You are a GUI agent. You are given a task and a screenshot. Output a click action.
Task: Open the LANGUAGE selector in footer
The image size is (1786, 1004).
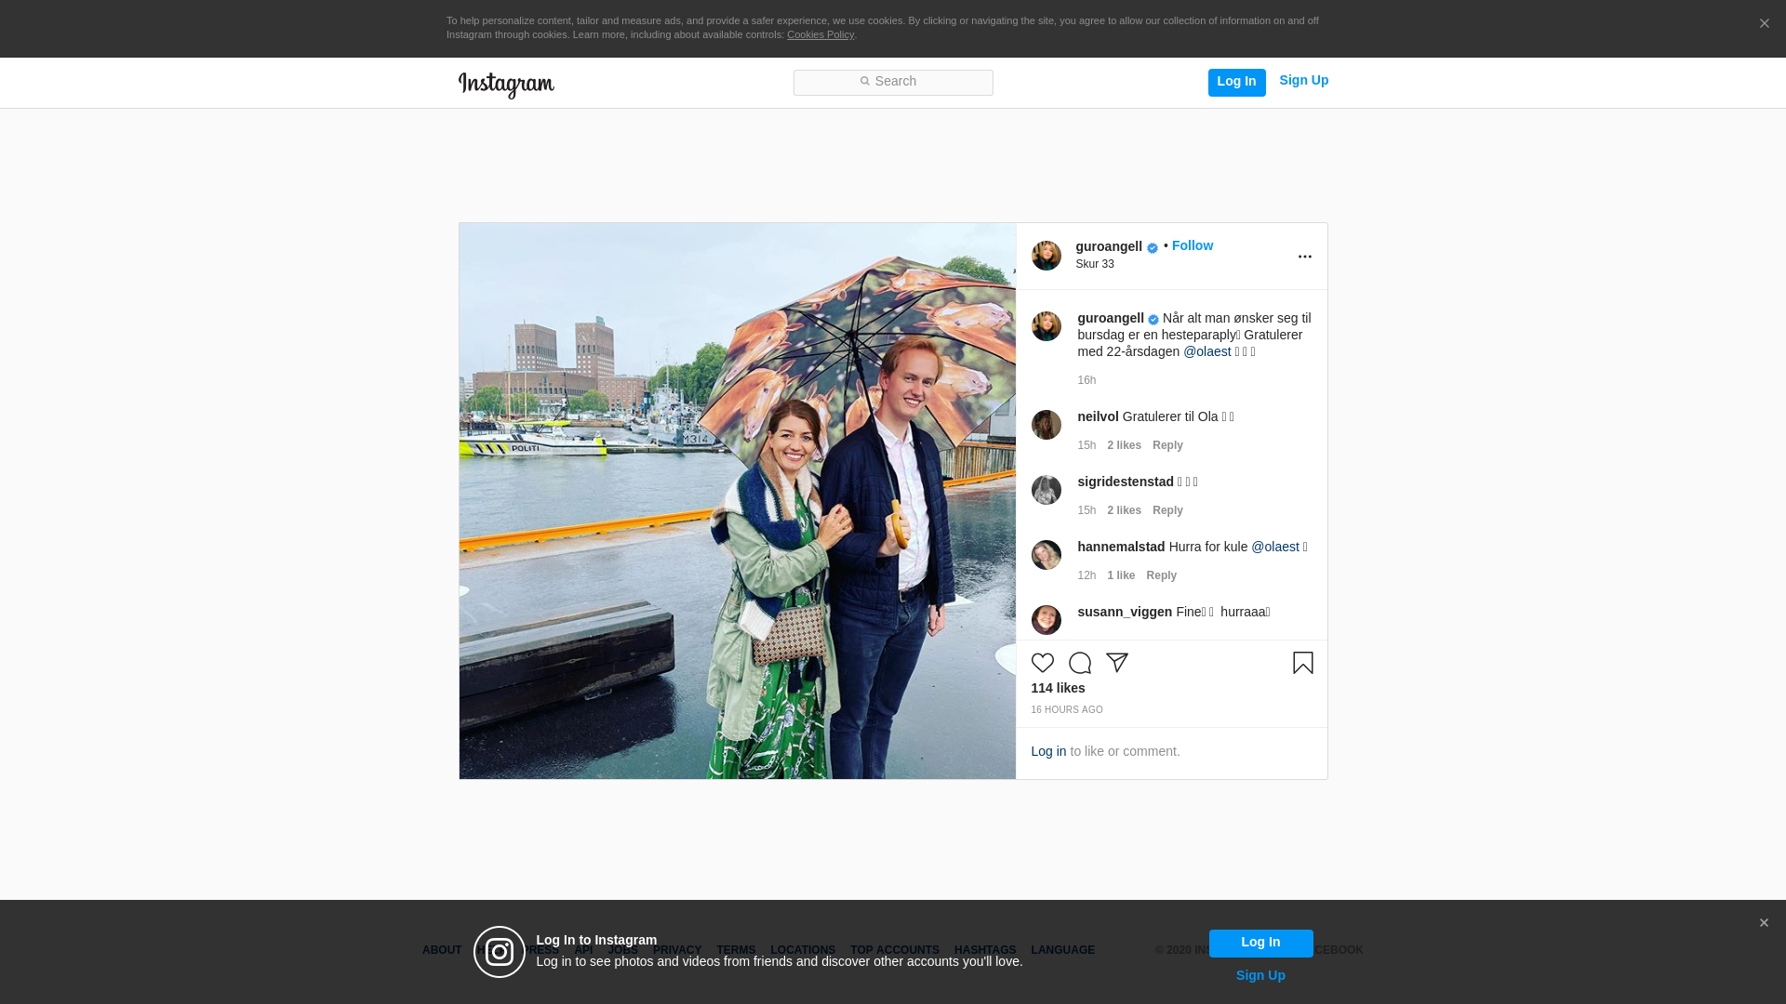1062,950
